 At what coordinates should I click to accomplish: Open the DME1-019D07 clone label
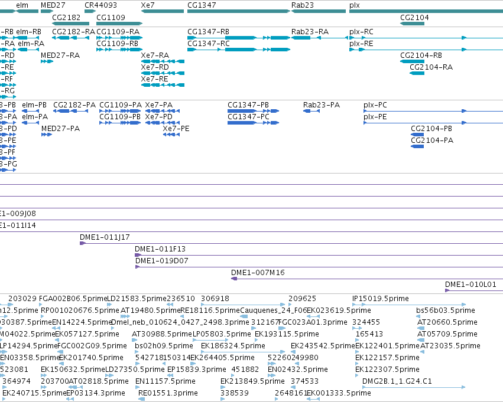(x=162, y=261)
